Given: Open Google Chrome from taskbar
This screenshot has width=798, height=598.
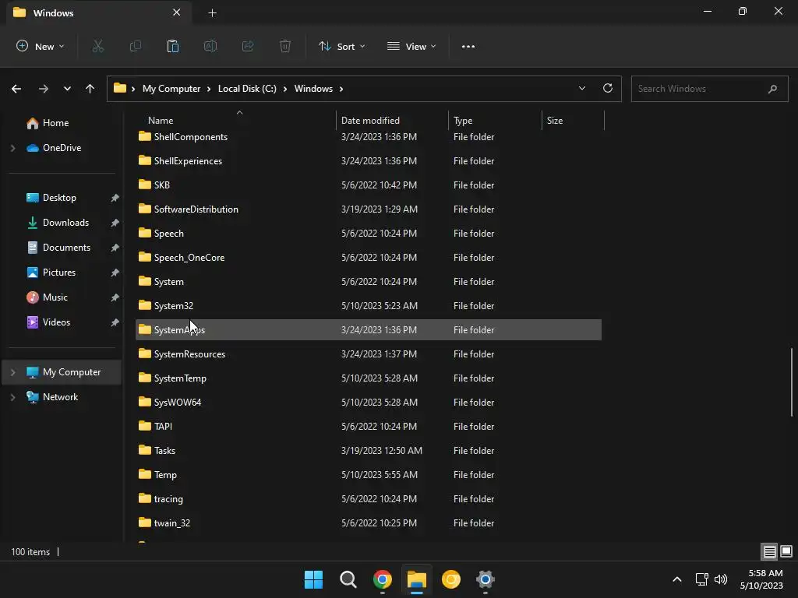Looking at the screenshot, I should pos(382,579).
